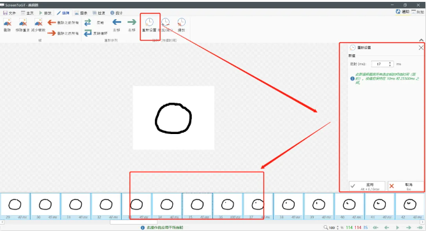Screen dimensions: 426x231
Task: Select frame 41 thumbnail
Action: click(380, 206)
